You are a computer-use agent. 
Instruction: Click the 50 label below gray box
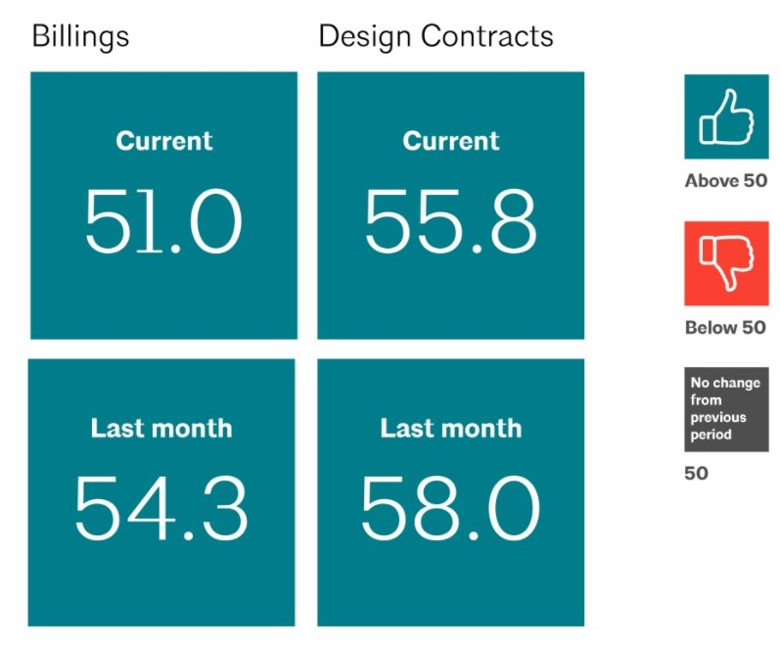coord(696,474)
